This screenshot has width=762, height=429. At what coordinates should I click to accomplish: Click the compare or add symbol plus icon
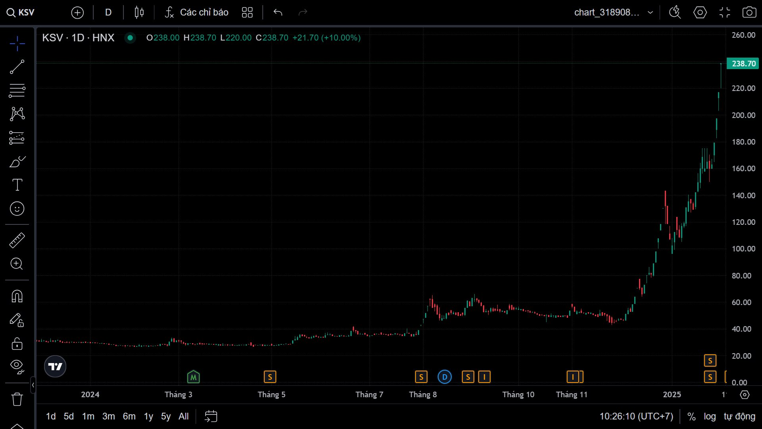point(77,13)
